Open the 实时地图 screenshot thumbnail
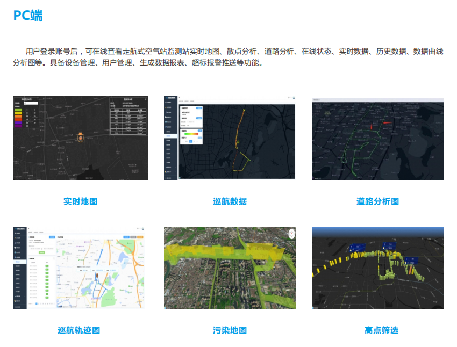 [81, 138]
